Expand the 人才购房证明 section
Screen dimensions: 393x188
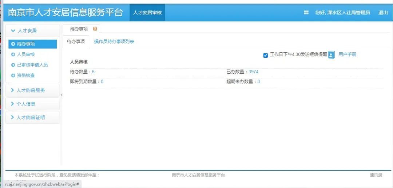[x=33, y=118]
